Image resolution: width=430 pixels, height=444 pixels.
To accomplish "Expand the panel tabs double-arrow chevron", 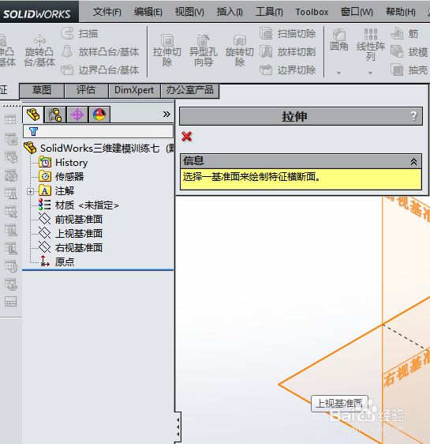I will 166,114.
